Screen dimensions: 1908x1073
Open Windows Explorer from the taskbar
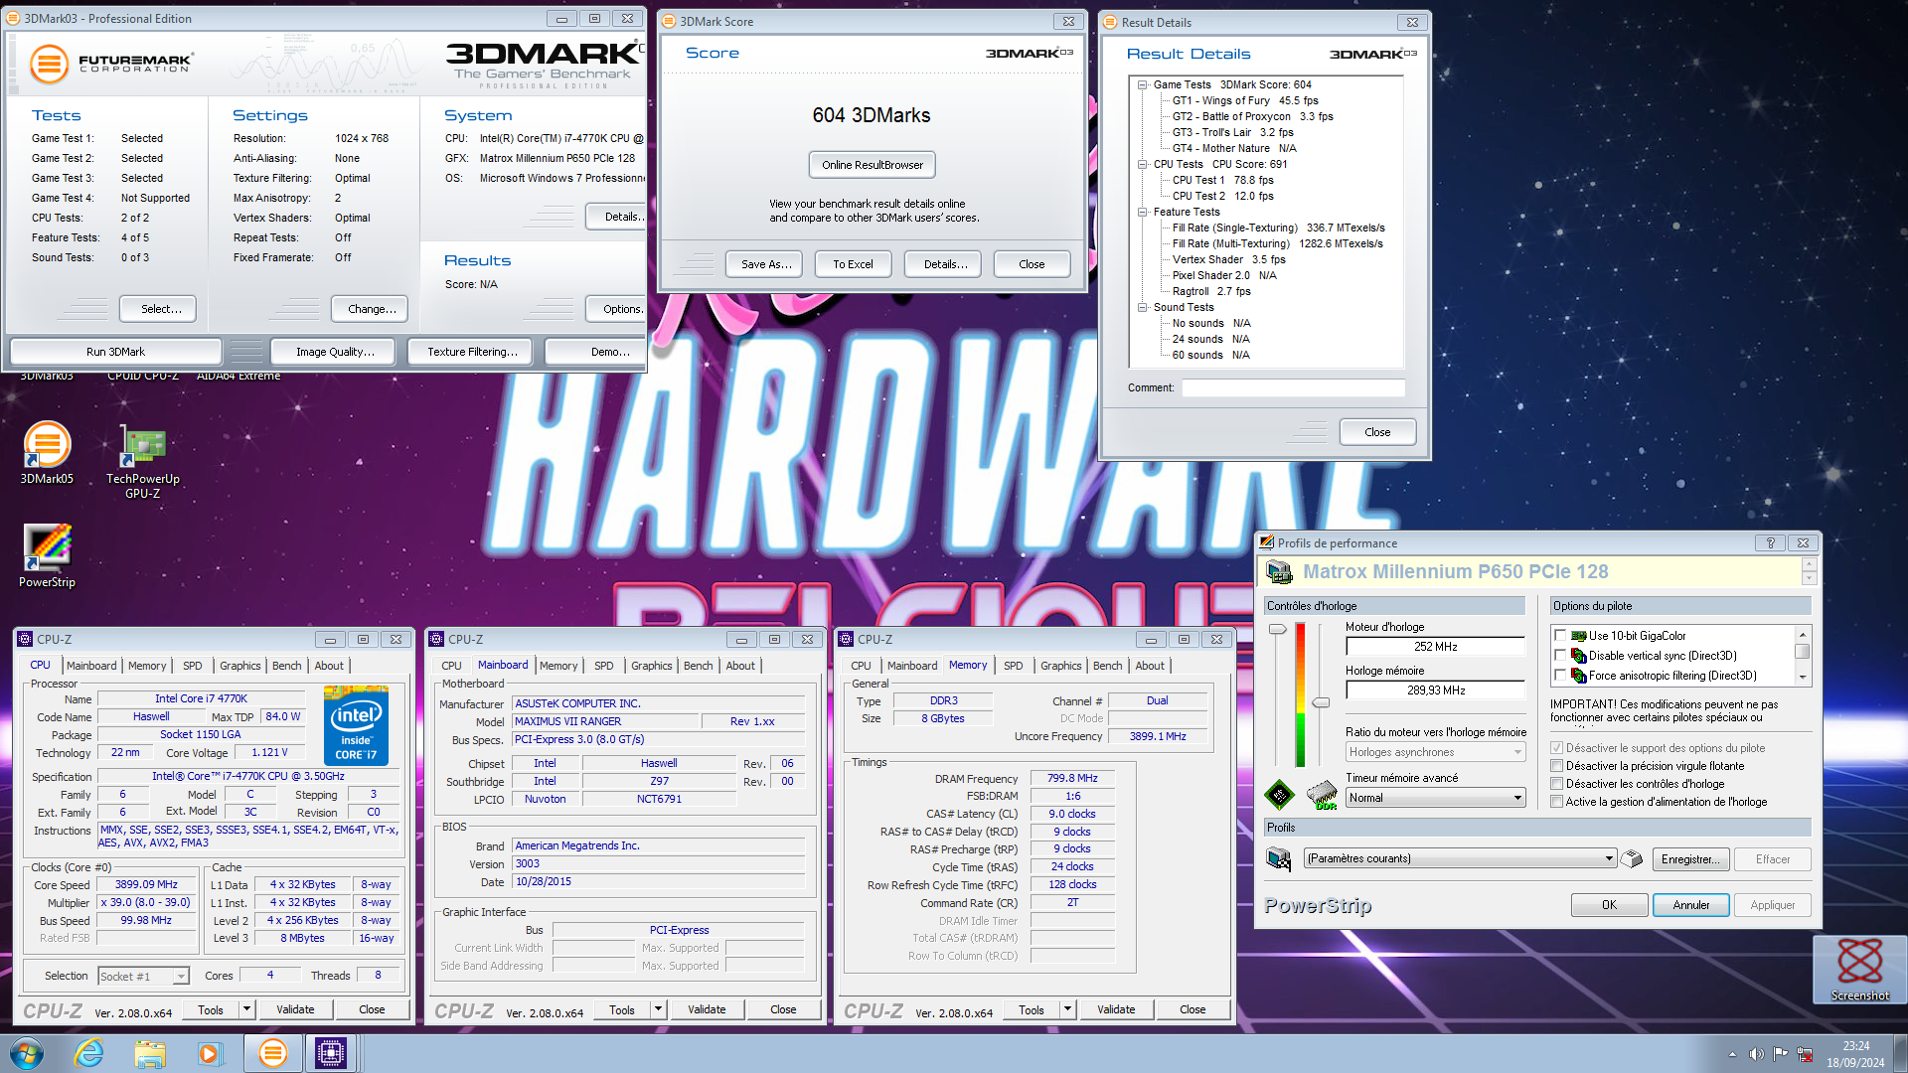(150, 1053)
